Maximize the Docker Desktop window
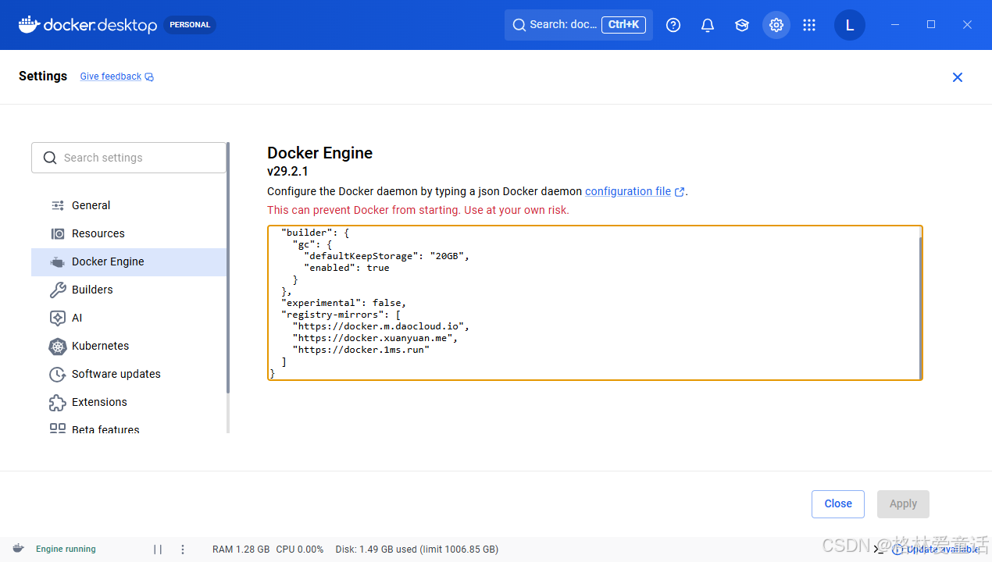 931,25
